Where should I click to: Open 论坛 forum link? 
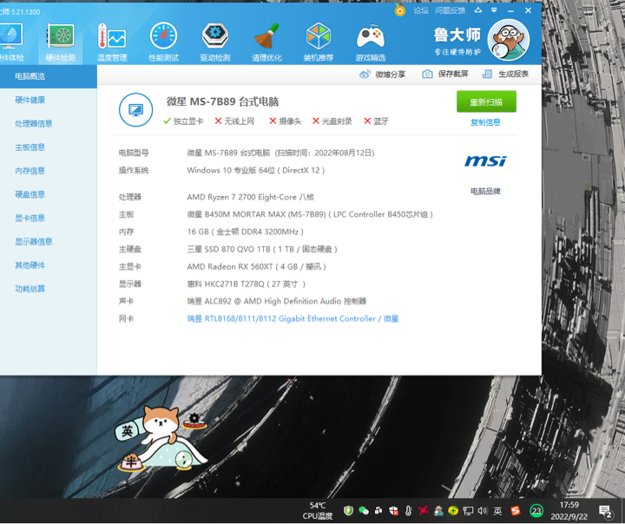tap(420, 10)
